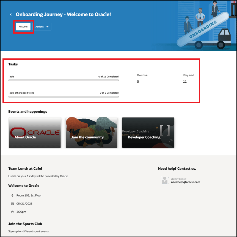Click the 'Tasks others need to do' progress bar

(64, 97)
